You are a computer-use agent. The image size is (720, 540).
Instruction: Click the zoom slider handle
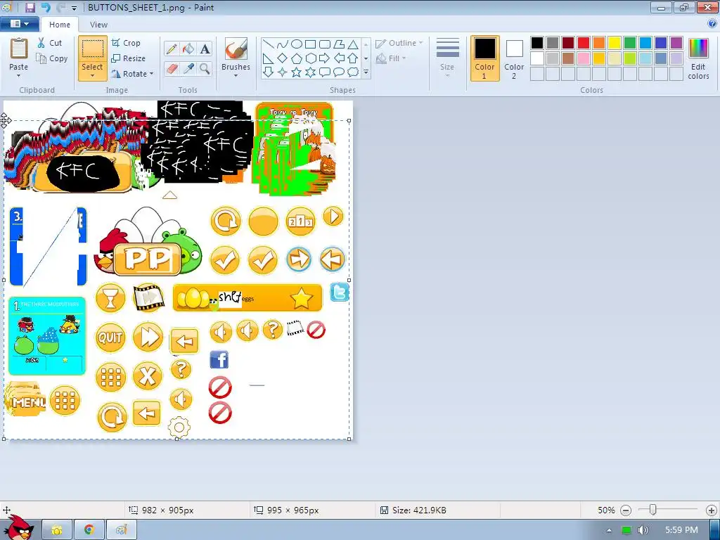(x=652, y=510)
